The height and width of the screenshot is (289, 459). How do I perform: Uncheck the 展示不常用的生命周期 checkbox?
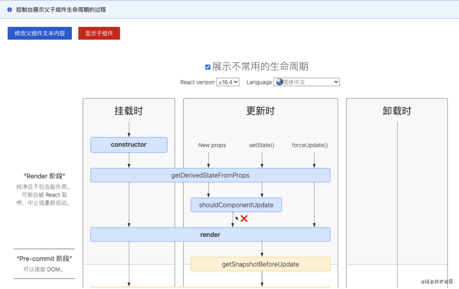[x=208, y=66]
